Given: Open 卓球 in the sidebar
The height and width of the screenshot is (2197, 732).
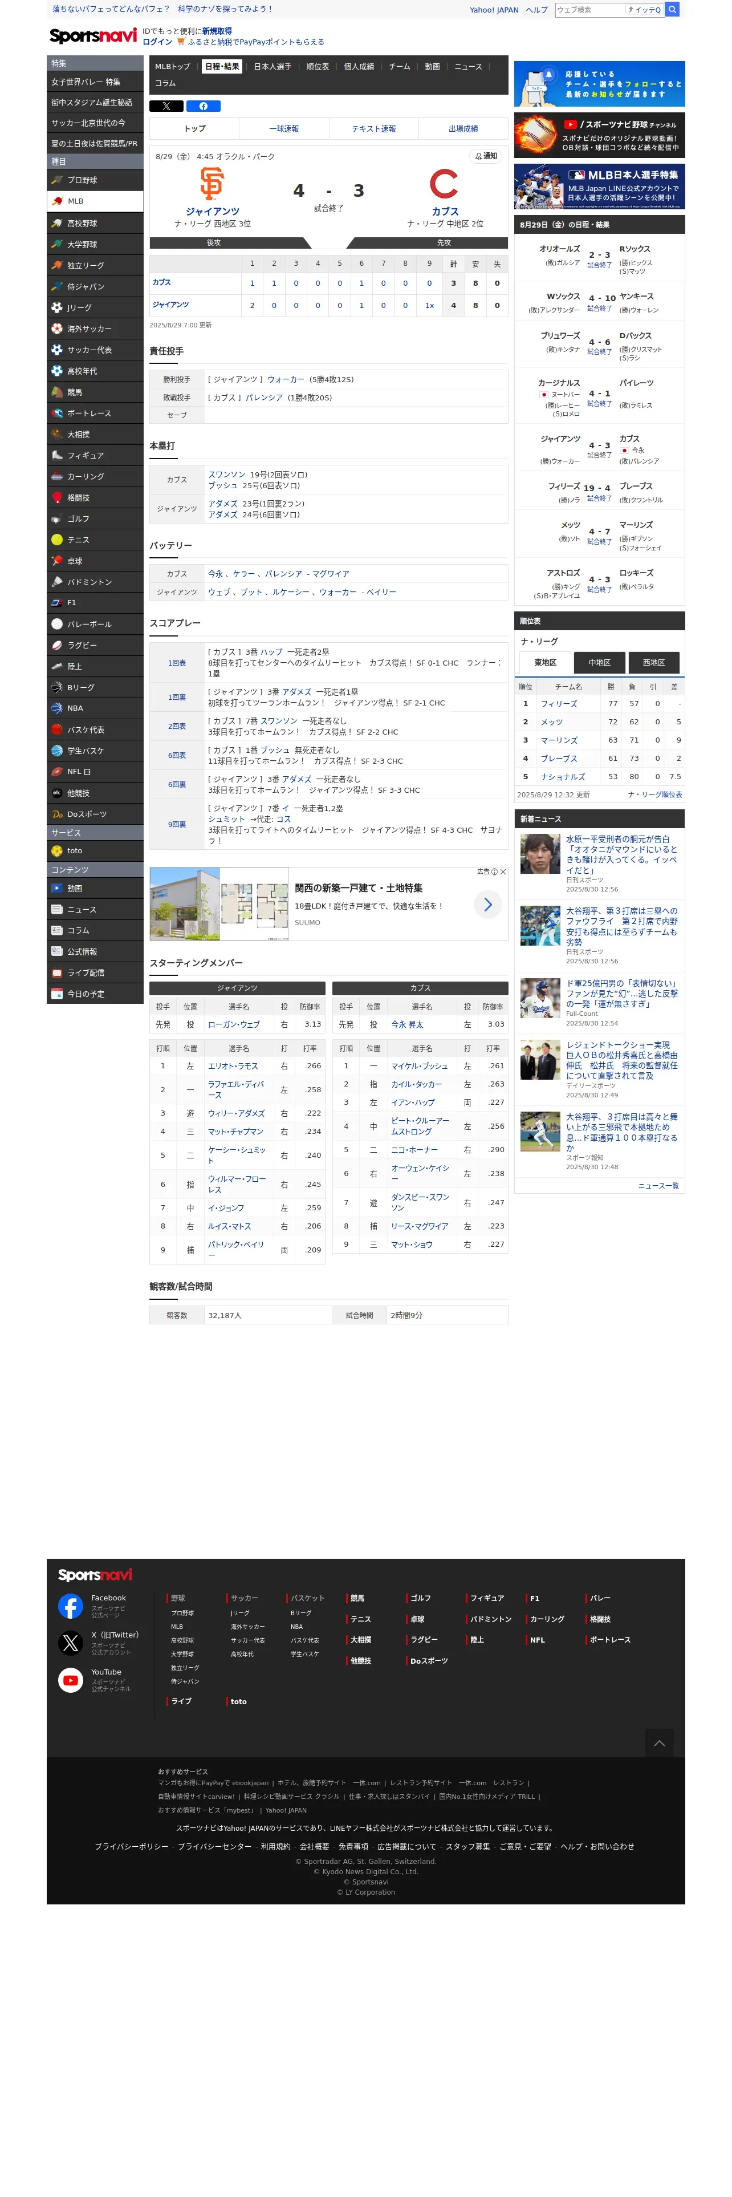Looking at the screenshot, I should [95, 561].
